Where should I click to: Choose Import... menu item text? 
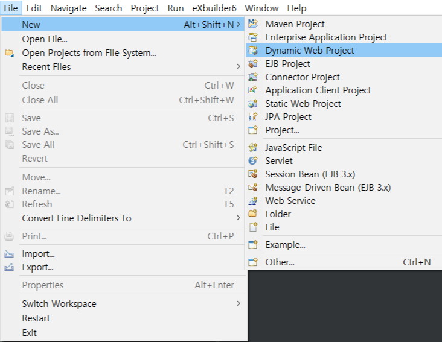tap(38, 254)
